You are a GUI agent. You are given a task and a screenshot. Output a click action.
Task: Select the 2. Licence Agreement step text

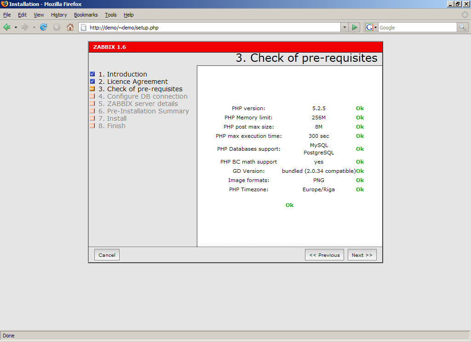coord(133,82)
